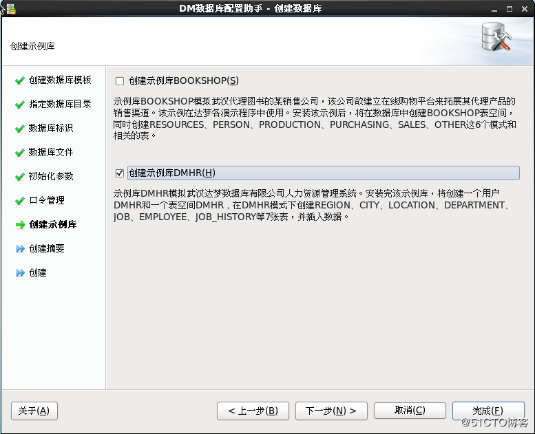Click the window app icon in title bar

coord(11,8)
